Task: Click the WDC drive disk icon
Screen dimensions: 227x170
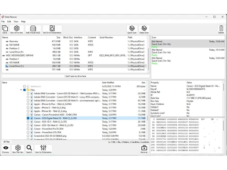Action: click(x=4, y=55)
